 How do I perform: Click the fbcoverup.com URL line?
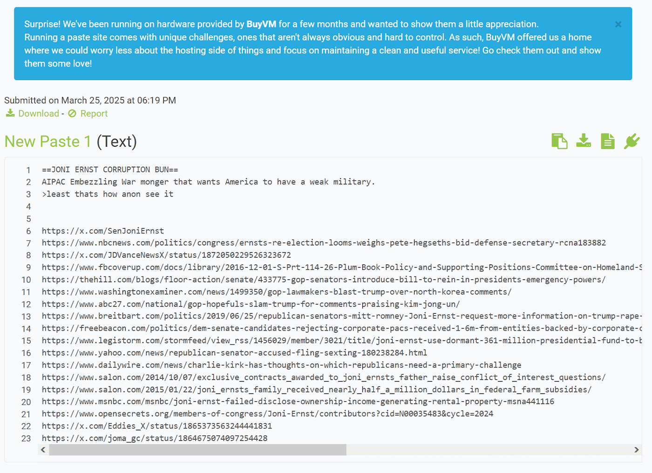pyautogui.click(x=342, y=267)
